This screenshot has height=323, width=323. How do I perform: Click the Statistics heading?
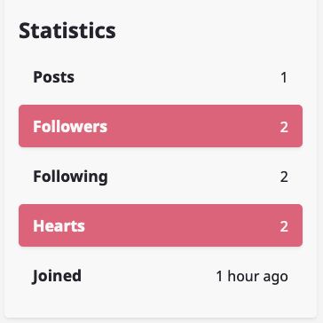tap(67, 31)
